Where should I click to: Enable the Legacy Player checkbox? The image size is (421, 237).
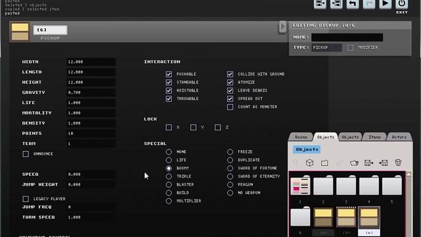click(x=26, y=199)
